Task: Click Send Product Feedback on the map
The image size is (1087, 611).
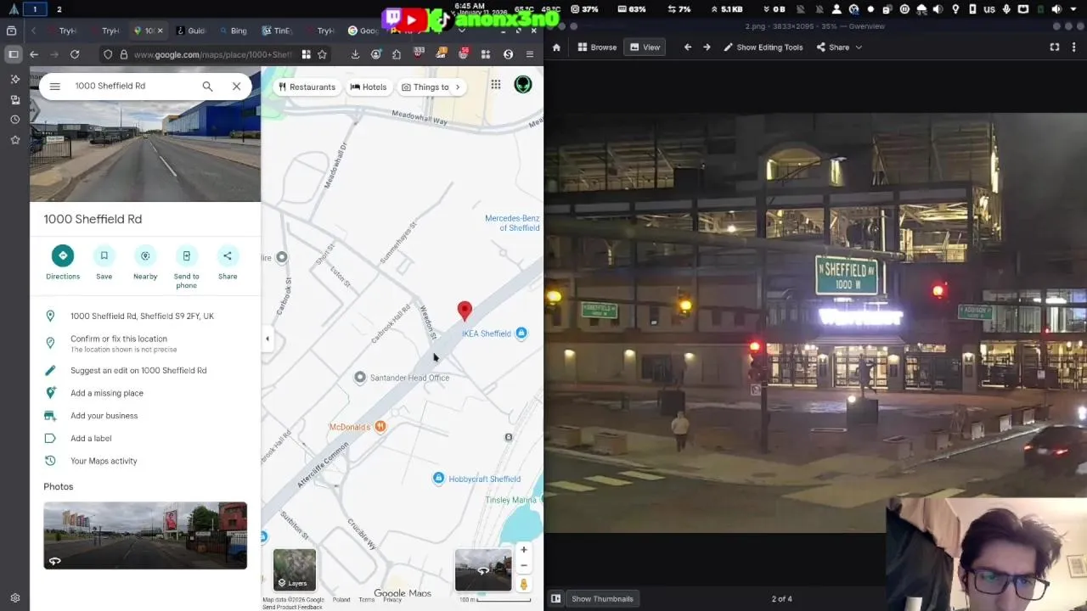Action: point(292,607)
